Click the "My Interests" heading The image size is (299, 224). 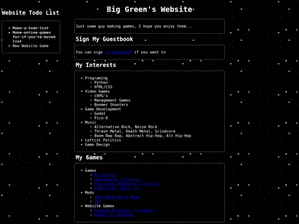(96, 65)
